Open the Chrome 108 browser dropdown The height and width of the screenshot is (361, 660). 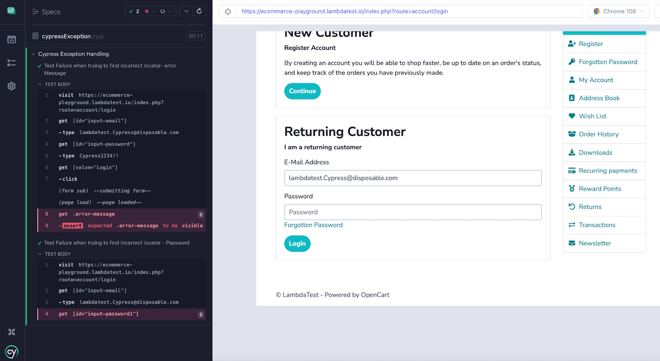point(618,12)
